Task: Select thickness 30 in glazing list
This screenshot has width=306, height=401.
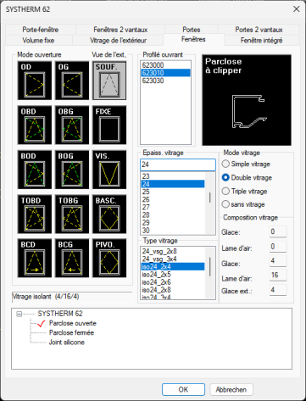Action: click(x=173, y=231)
